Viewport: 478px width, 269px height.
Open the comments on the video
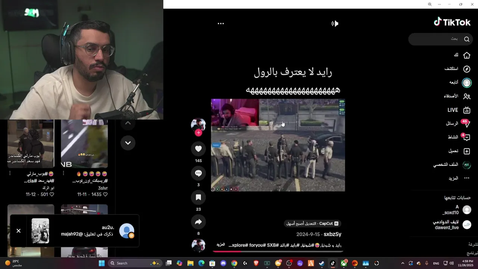click(198, 173)
